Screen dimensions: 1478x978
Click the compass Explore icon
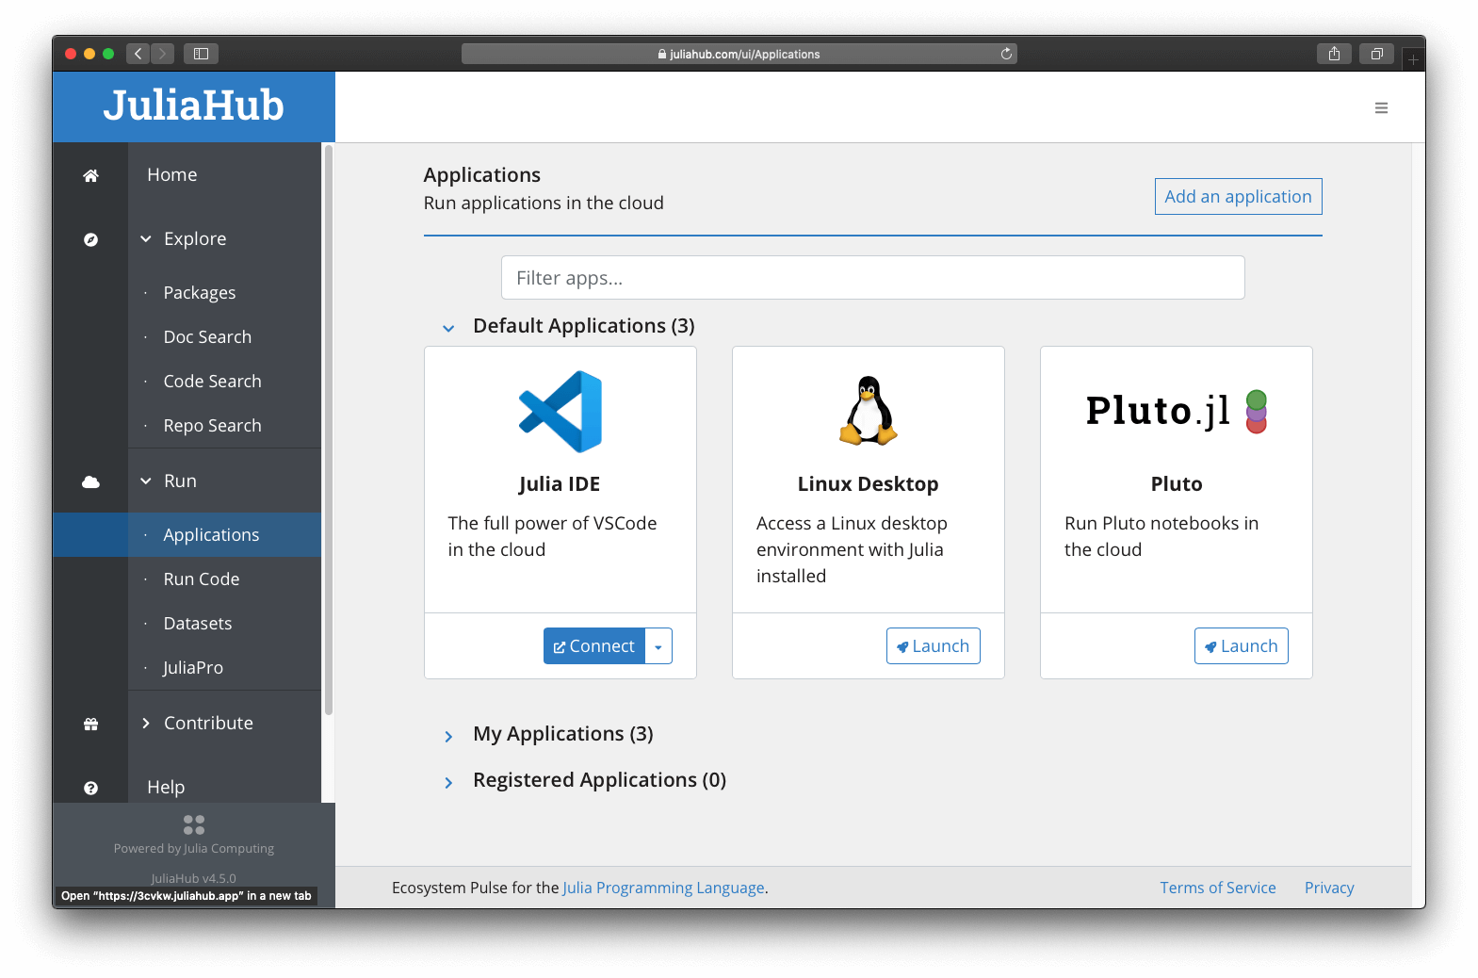tap(90, 239)
